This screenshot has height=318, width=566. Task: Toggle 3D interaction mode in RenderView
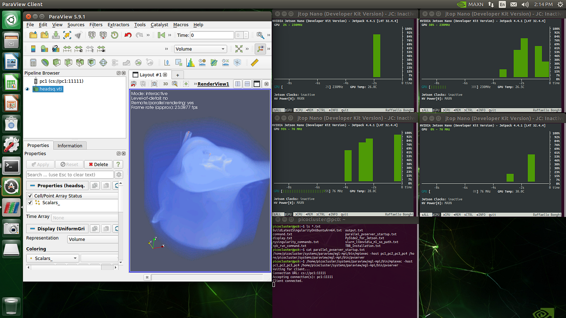tap(165, 84)
